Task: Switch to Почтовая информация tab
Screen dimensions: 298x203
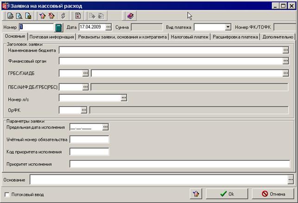Action: click(x=52, y=37)
